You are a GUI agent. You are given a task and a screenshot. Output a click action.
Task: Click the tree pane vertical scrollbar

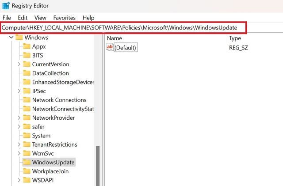point(98,163)
